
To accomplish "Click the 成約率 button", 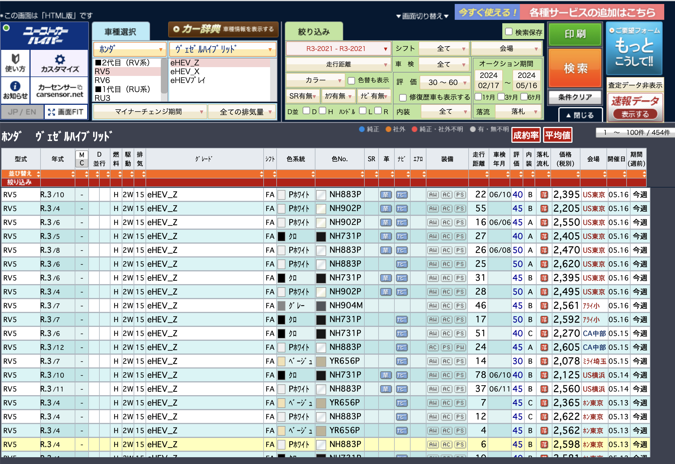I will pos(526,135).
